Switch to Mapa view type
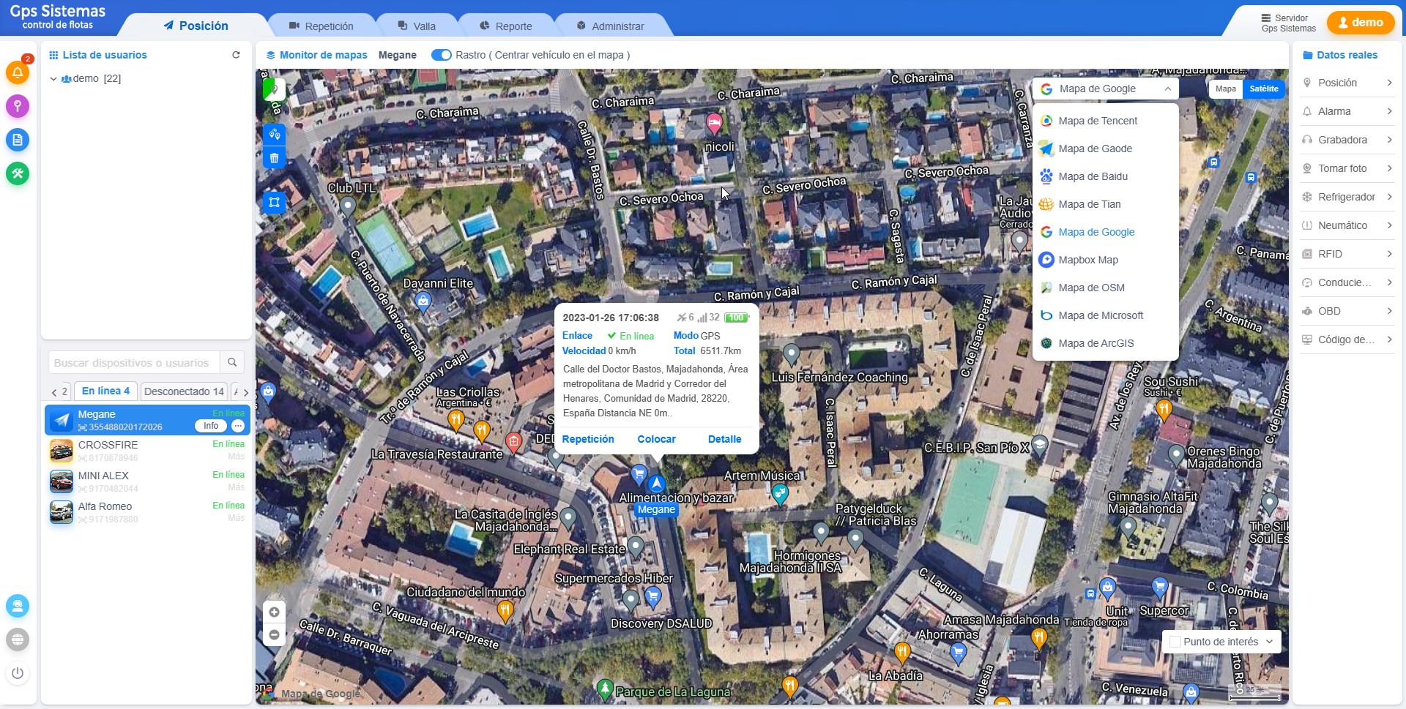This screenshot has height=709, width=1406. [x=1225, y=89]
